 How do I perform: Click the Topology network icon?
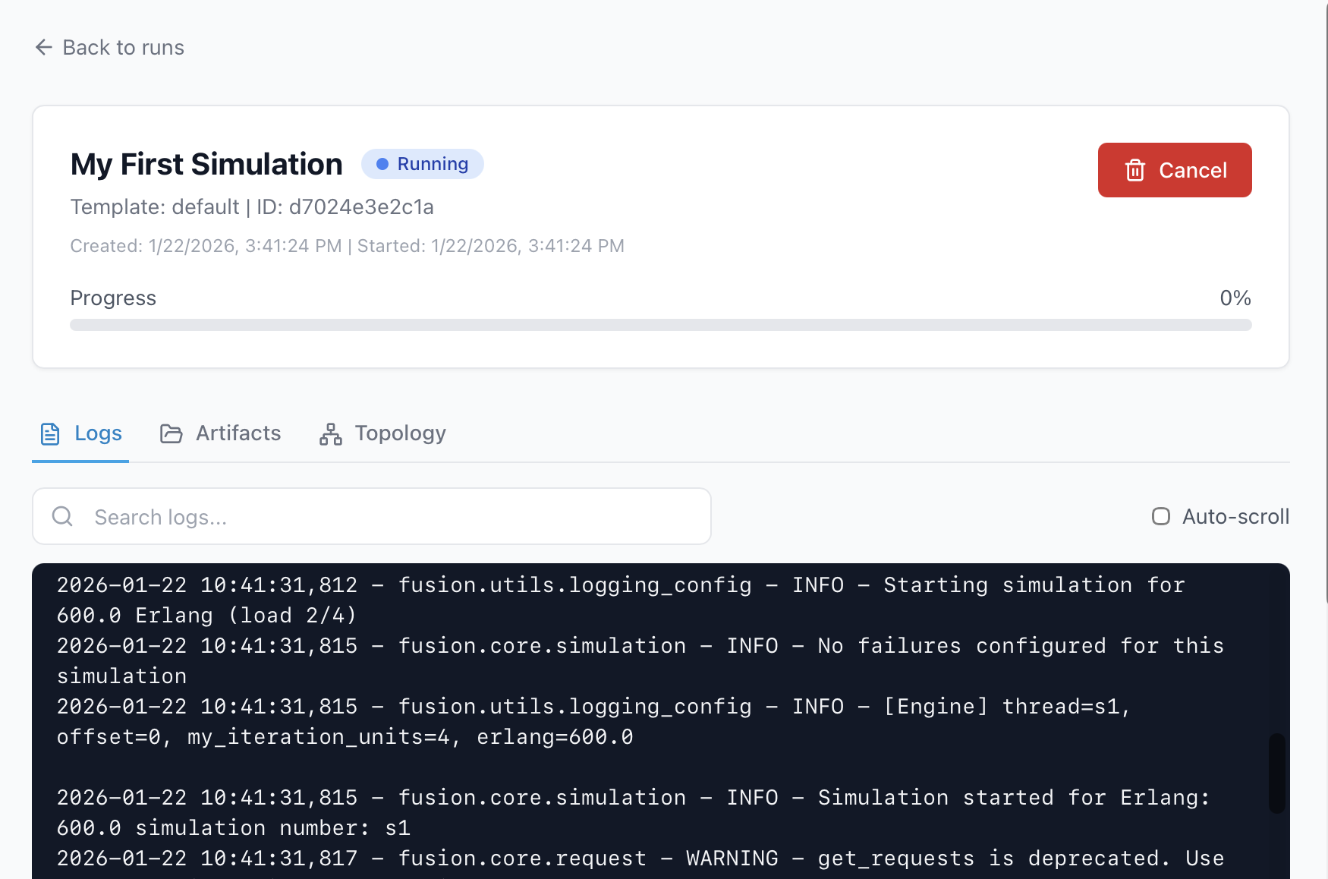331,433
